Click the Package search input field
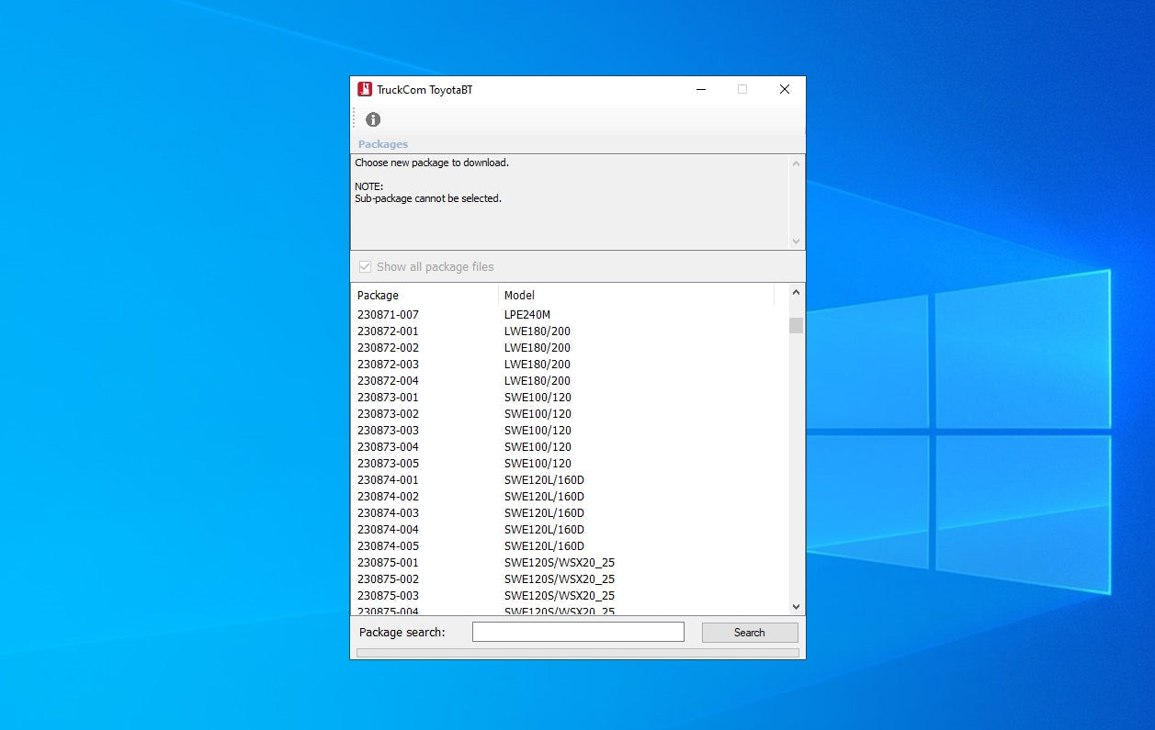This screenshot has height=730, width=1155. click(x=578, y=632)
